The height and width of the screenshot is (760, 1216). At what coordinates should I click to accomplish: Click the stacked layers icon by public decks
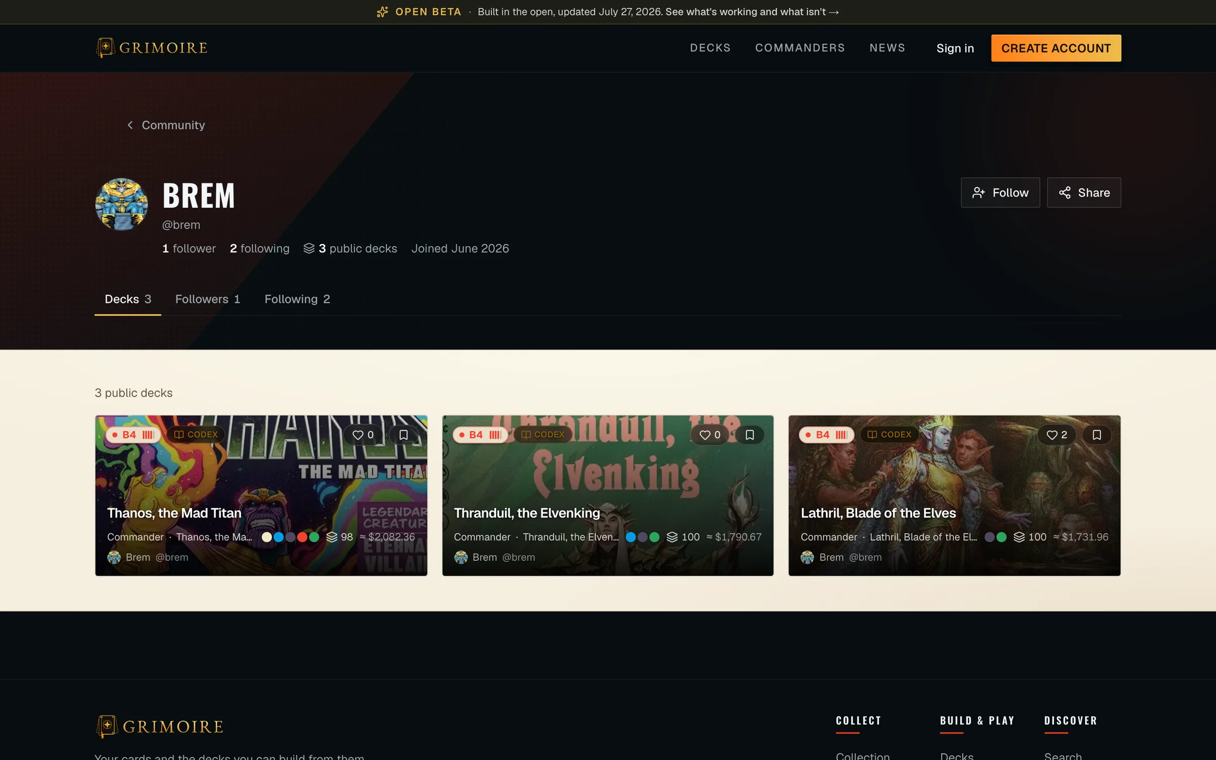(x=309, y=248)
